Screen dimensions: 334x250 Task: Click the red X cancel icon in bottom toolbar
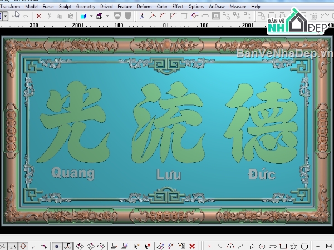point(192,246)
